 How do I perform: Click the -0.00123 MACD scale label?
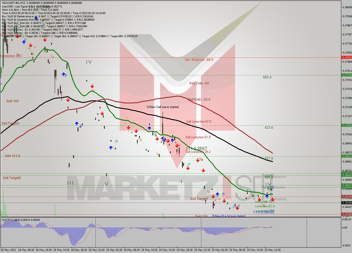346,245
